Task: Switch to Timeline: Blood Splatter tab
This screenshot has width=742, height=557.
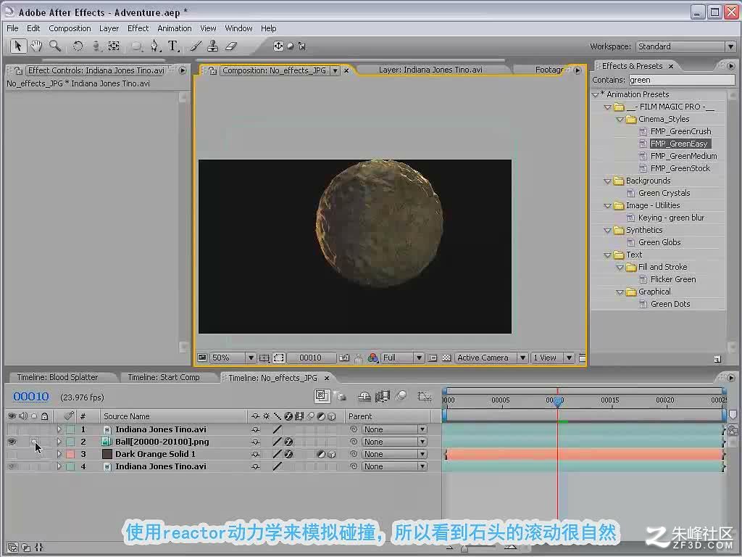Action: [x=57, y=377]
